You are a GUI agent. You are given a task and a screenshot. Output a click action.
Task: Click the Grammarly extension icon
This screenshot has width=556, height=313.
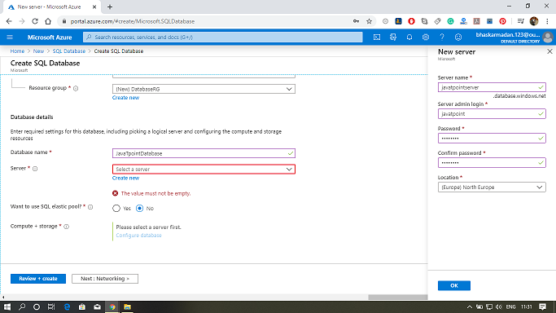(450, 21)
